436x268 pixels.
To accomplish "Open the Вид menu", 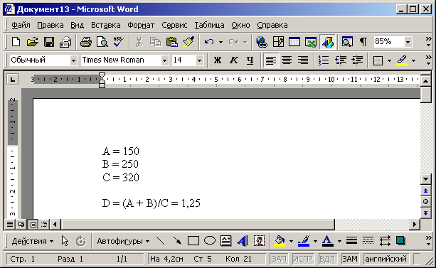I will [x=77, y=25].
